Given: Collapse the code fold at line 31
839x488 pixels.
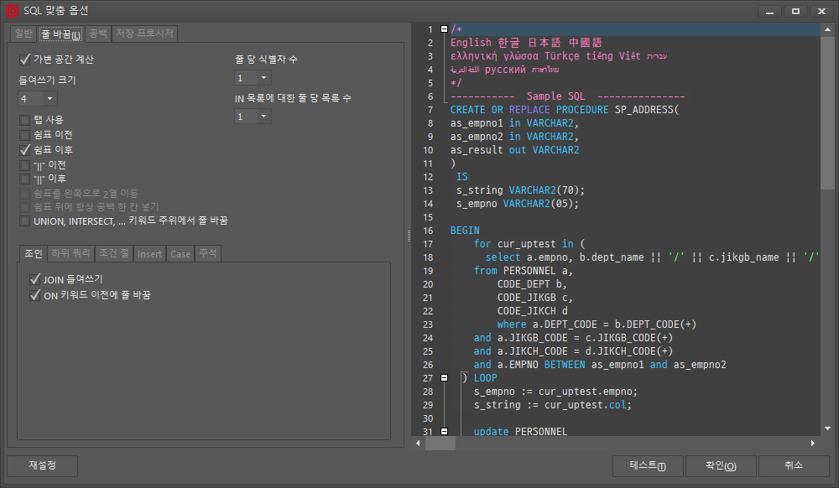Looking at the screenshot, I should click(x=444, y=431).
